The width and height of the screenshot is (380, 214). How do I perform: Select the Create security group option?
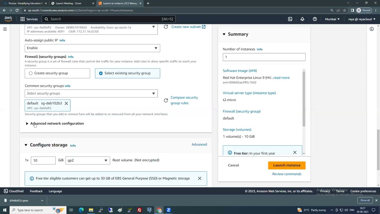[x=57, y=73]
